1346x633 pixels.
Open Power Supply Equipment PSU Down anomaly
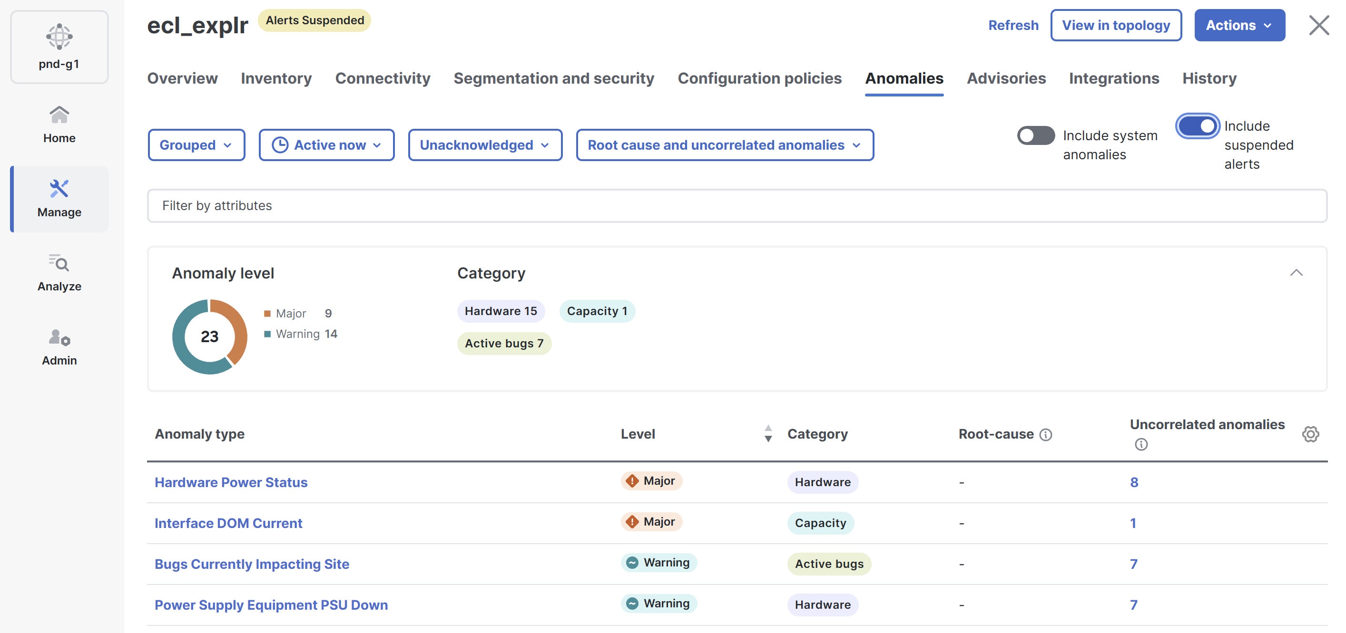(271, 605)
